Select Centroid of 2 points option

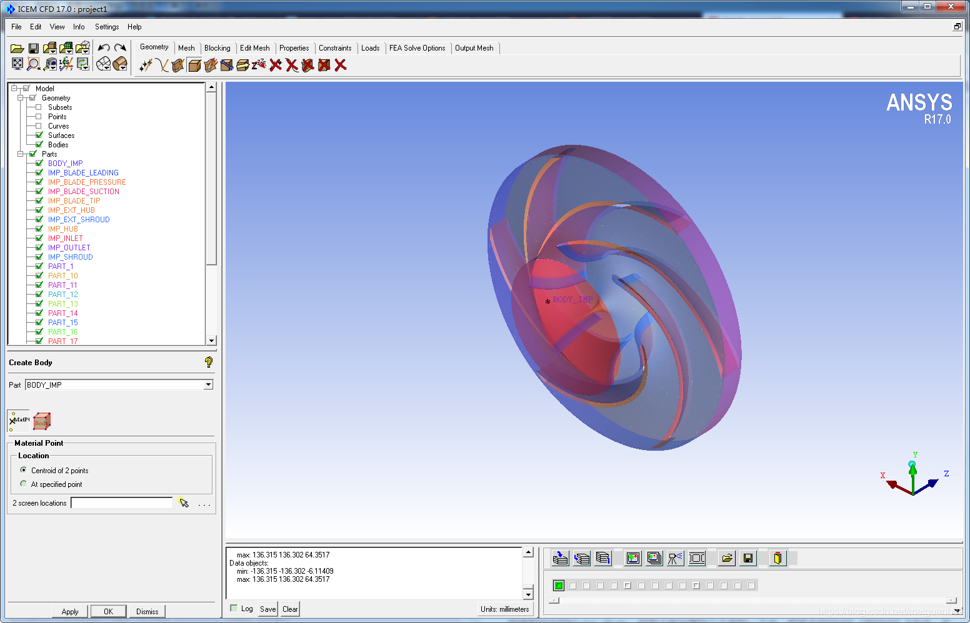[24, 470]
